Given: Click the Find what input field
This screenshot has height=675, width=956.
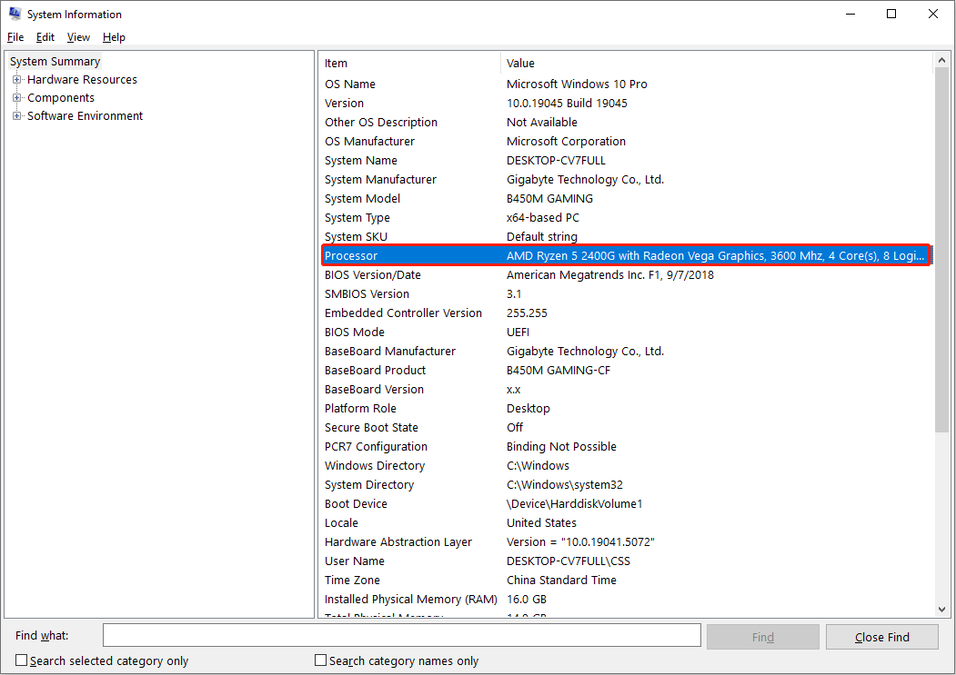Looking at the screenshot, I should (402, 635).
